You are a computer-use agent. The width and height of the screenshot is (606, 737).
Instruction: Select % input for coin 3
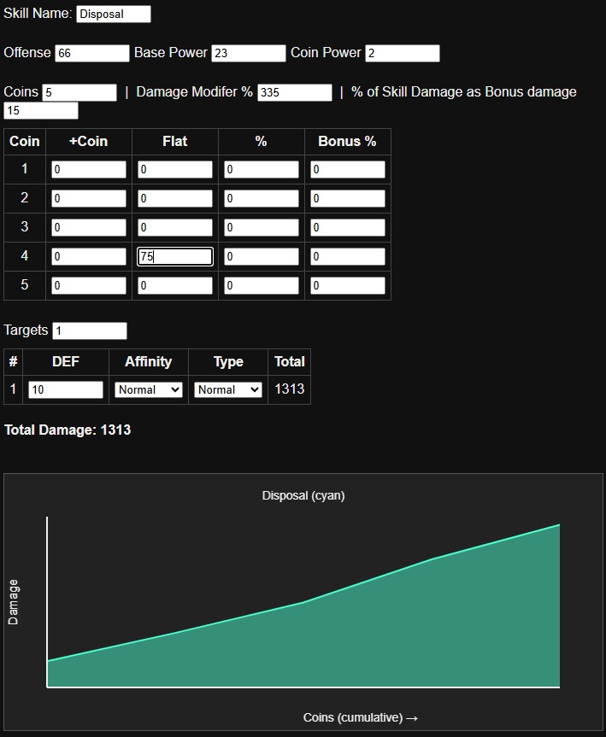click(262, 228)
